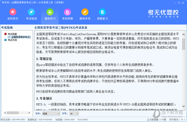This screenshot has height=122, width=187.
Task: Click tree panel scroll right arrow
Action: point(29,113)
